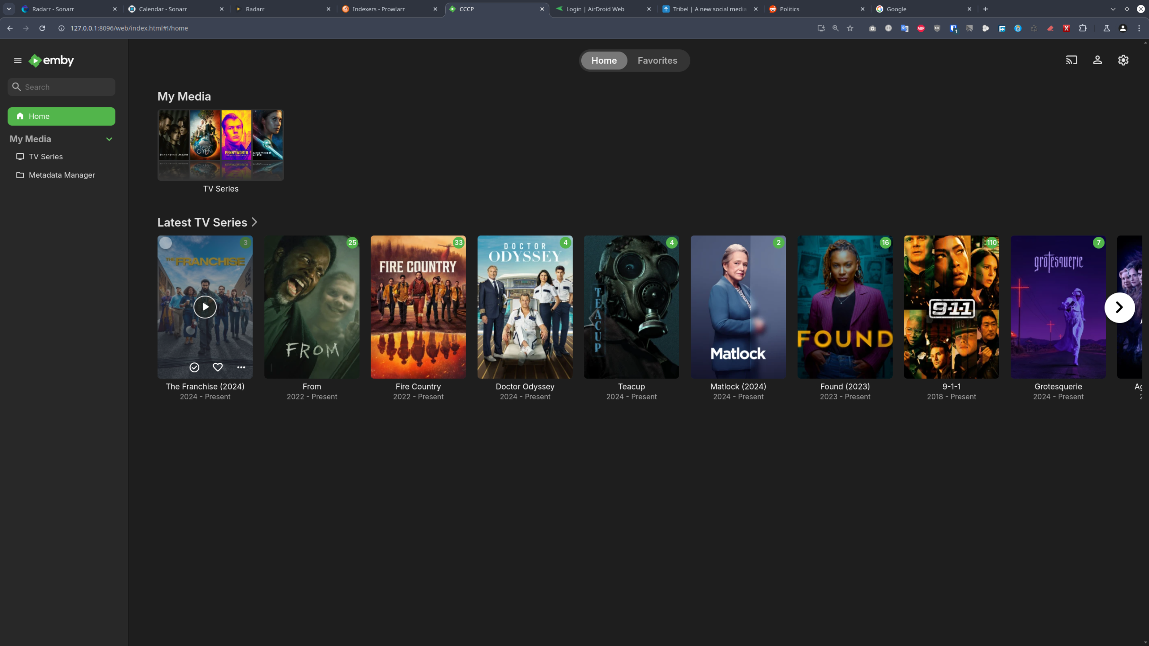Play The Franchise via play overlay

click(205, 307)
